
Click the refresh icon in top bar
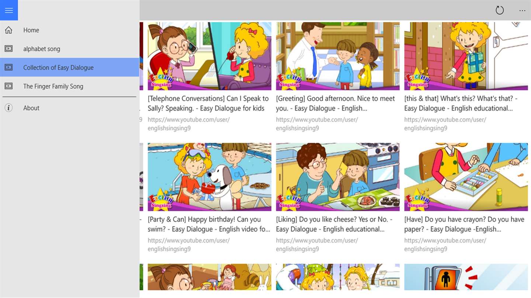point(500,10)
